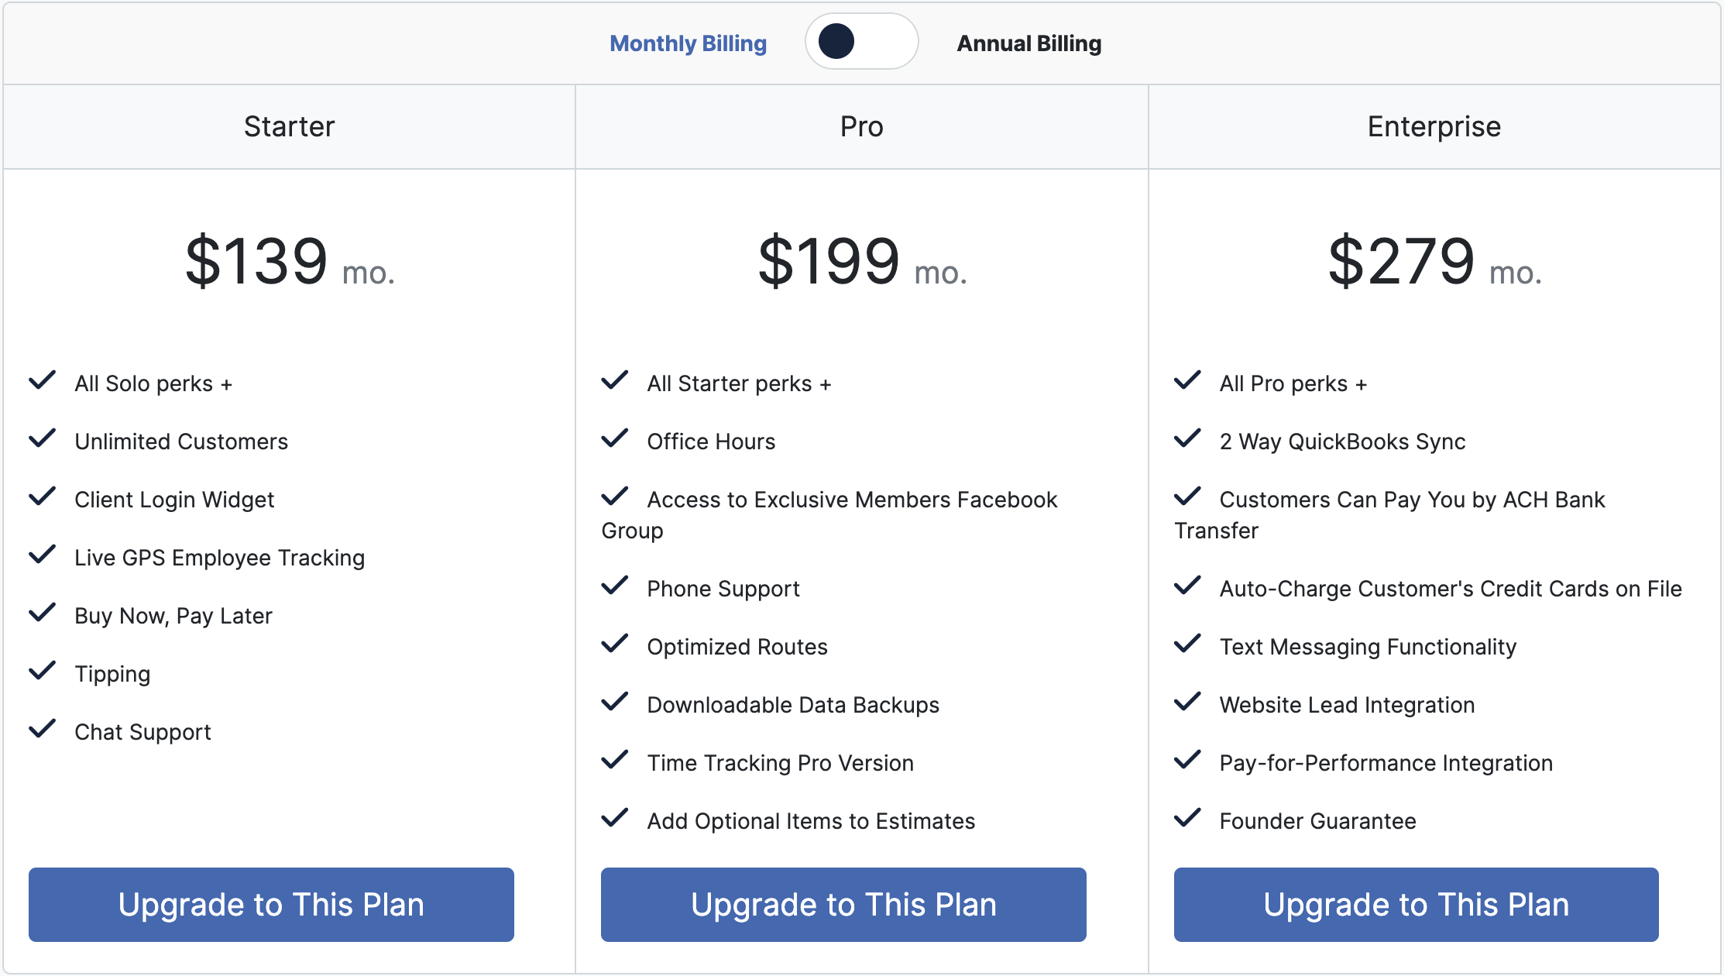1724x976 pixels.
Task: Click the $199 mo. Pro price
Action: coord(861,262)
